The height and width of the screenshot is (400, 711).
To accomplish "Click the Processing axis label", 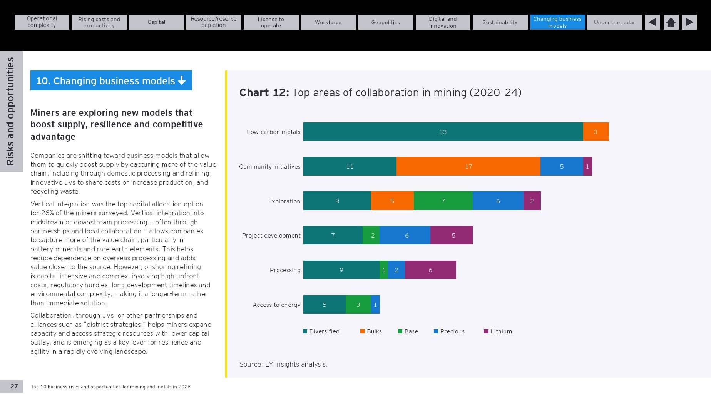I will pos(285,270).
